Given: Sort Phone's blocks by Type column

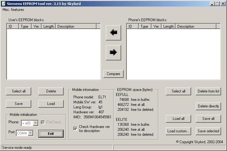Looking at the screenshot, I should 145,26.
